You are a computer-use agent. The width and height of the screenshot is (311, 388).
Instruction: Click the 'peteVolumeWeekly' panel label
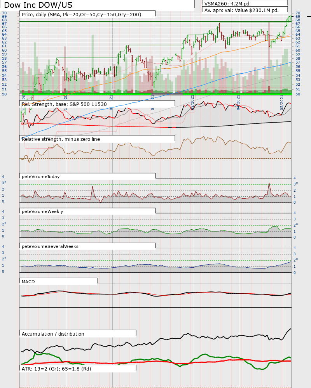pyautogui.click(x=42, y=211)
